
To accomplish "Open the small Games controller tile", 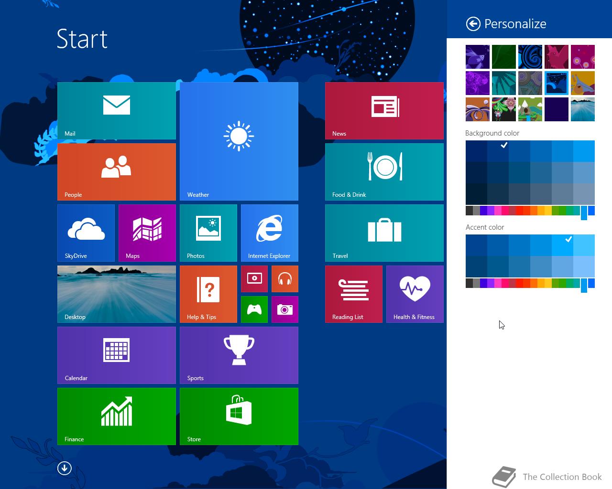I will (254, 309).
